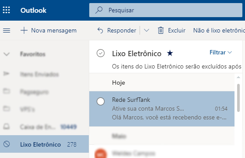The image size is (245, 158).
Task: Expand the reply options dropdown arrow
Action: pos(147,30)
